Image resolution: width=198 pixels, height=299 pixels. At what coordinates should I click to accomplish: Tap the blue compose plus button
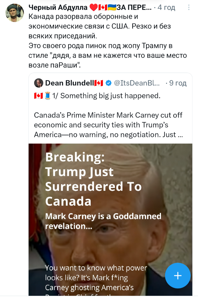point(178,275)
